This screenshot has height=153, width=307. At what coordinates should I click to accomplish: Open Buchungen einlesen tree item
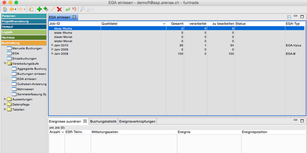tap(31, 74)
